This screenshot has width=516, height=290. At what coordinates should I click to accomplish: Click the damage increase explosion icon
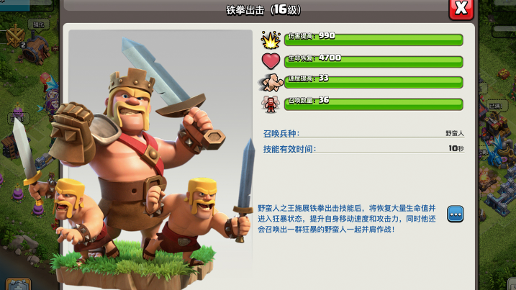(271, 40)
